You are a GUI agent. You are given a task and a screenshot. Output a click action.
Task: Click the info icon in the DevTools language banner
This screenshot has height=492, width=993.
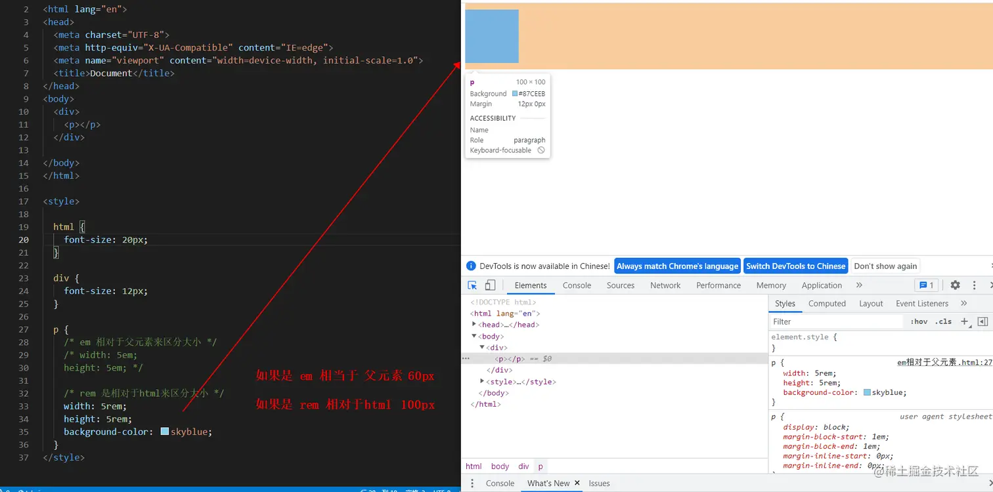pyautogui.click(x=471, y=266)
